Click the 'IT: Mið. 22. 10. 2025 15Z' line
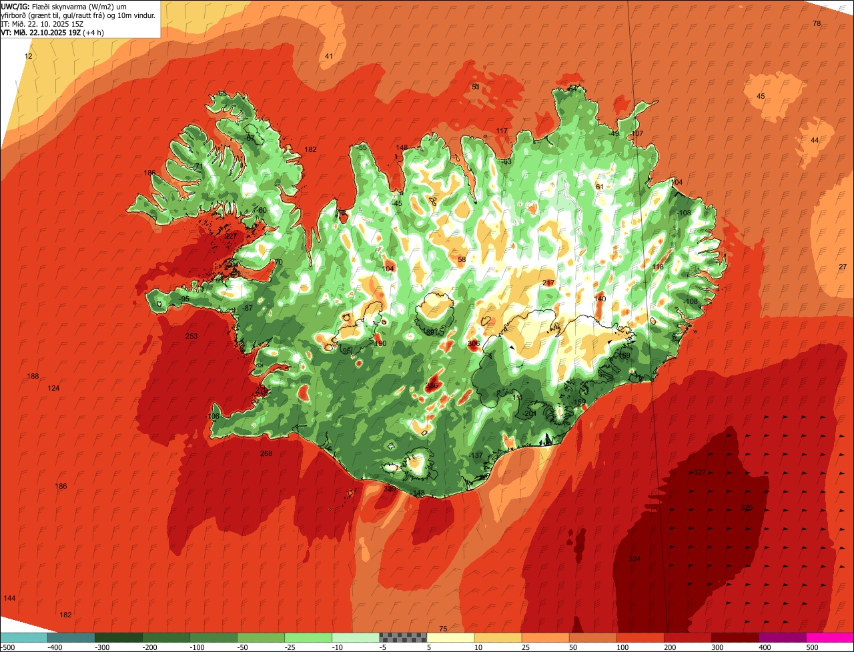Viewport: 854px width, 652px height. (x=42, y=23)
